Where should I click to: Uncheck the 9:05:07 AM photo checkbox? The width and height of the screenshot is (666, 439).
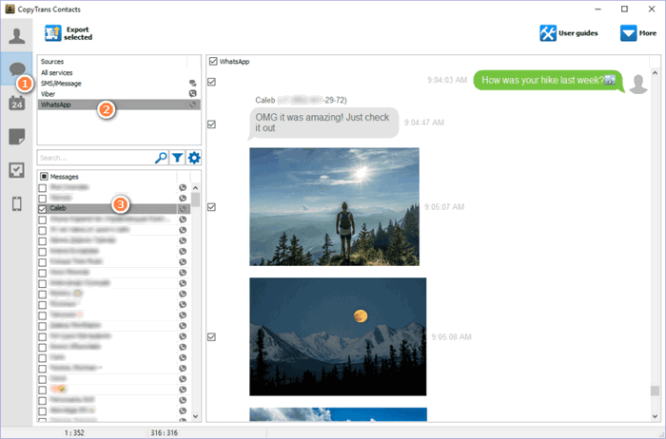[211, 206]
